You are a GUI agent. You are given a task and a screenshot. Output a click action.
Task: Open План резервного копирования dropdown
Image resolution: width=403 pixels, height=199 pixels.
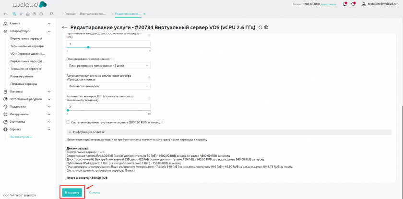[108, 65]
